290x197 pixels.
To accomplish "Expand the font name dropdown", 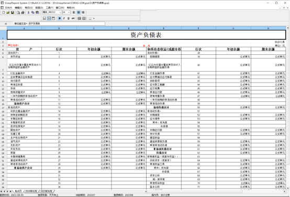I will (x=60, y=13).
